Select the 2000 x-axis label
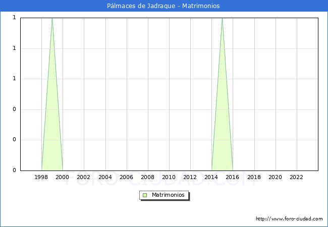328x227 pixels. coord(63,177)
